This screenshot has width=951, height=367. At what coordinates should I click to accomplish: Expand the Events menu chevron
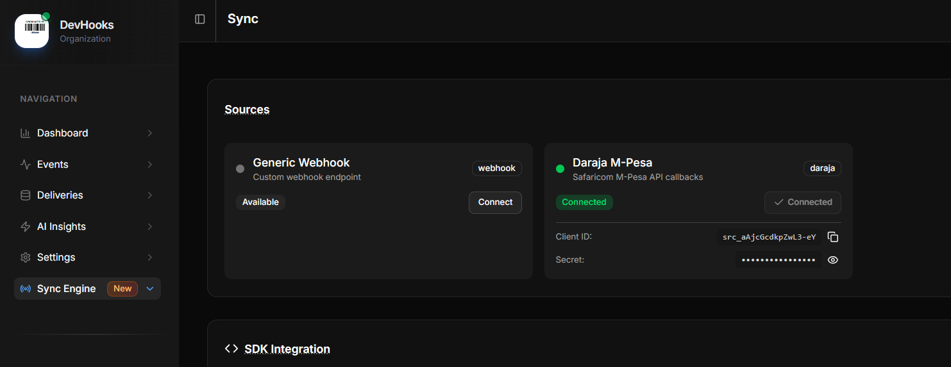(x=150, y=165)
